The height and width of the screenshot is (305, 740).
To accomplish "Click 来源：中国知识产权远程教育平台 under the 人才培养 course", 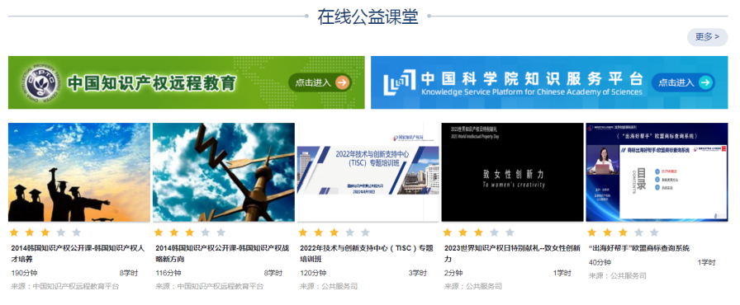I will [x=65, y=286].
